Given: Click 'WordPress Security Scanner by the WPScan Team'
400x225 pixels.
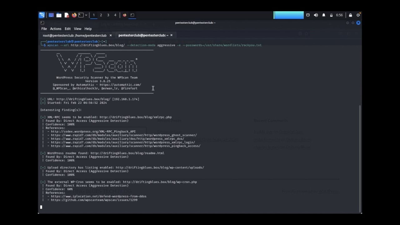Looking at the screenshot, I should point(97,77).
